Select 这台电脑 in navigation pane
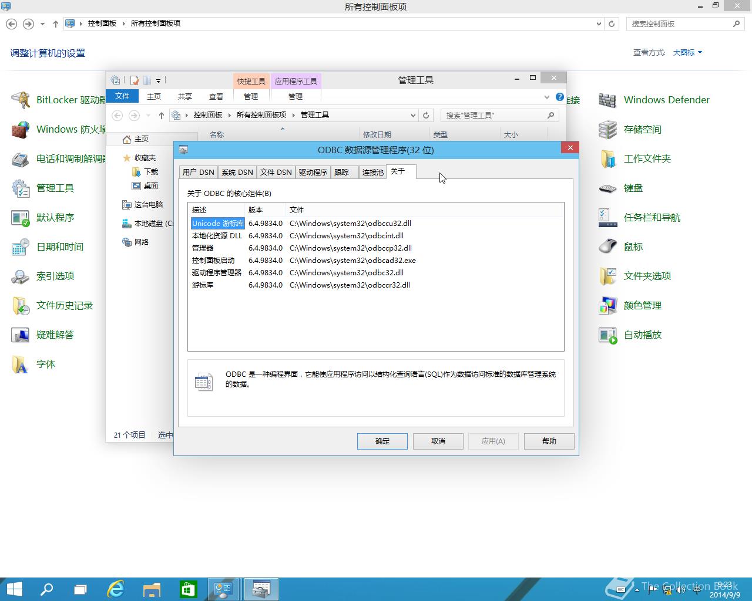 pos(143,205)
